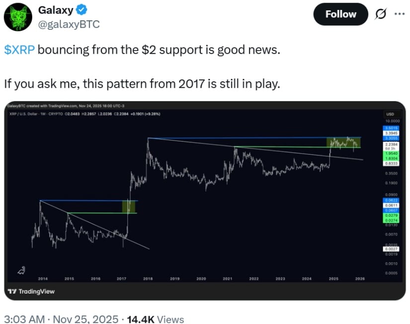Follow the Galaxy account
The width and height of the screenshot is (410, 324).
[x=340, y=14]
